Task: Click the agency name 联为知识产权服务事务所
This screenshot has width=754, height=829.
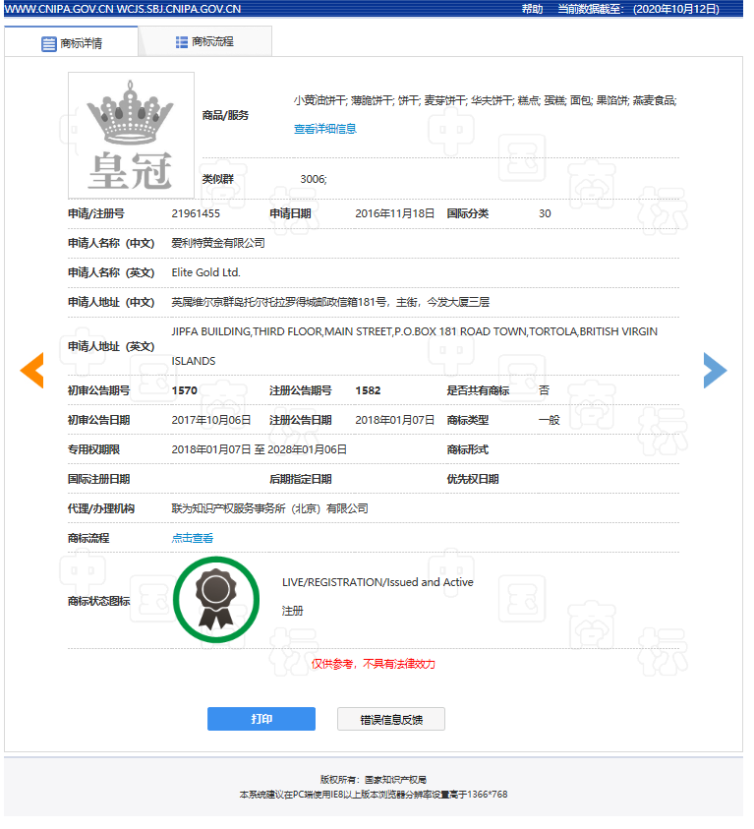Action: (269, 508)
